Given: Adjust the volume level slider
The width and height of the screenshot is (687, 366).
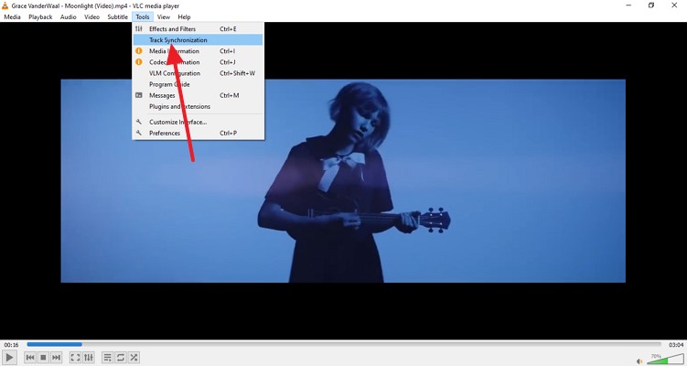Looking at the screenshot, I should click(664, 360).
